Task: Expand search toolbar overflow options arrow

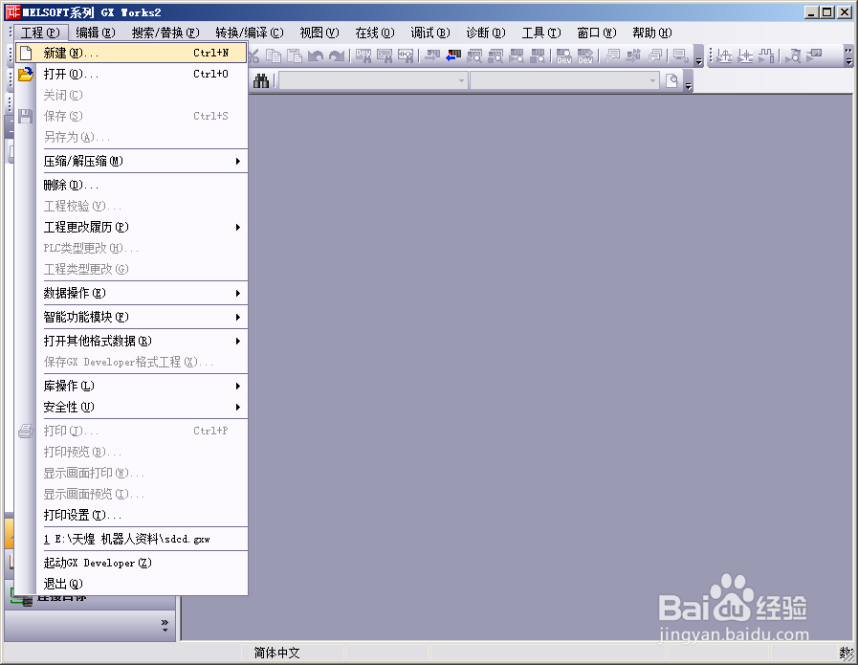Action: tap(689, 81)
